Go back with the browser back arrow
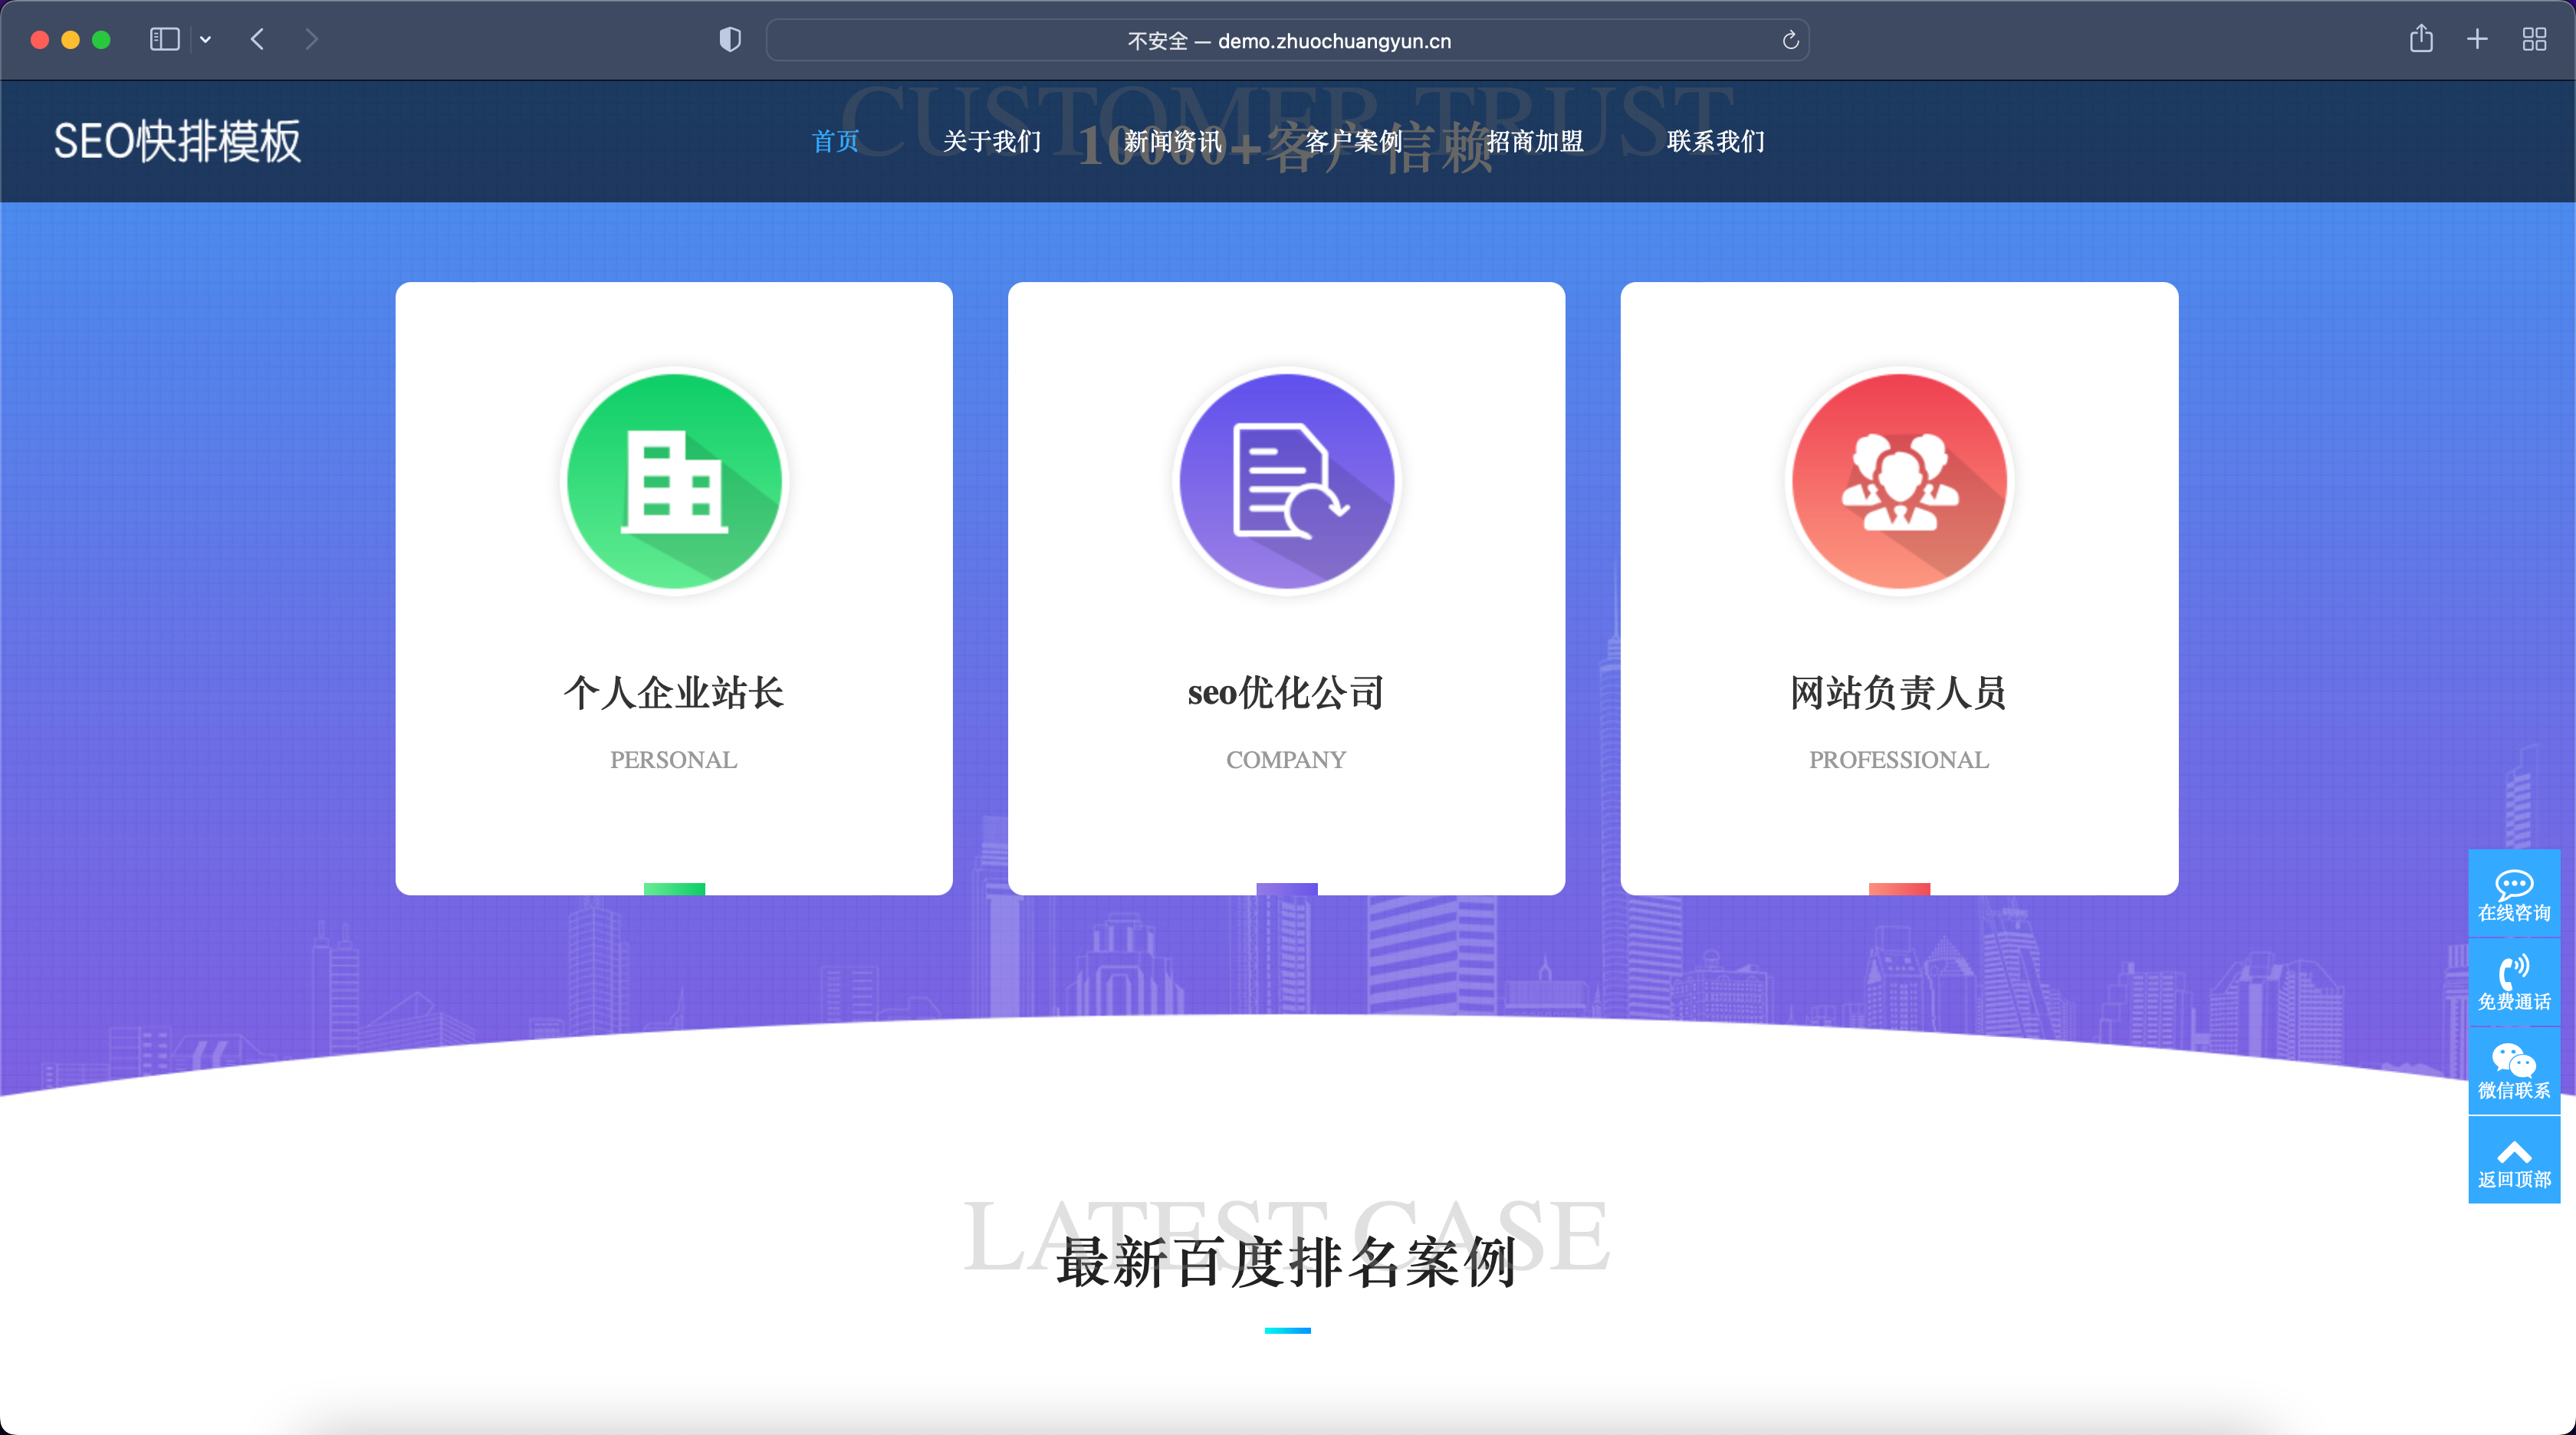The width and height of the screenshot is (2576, 1435). coord(258,40)
